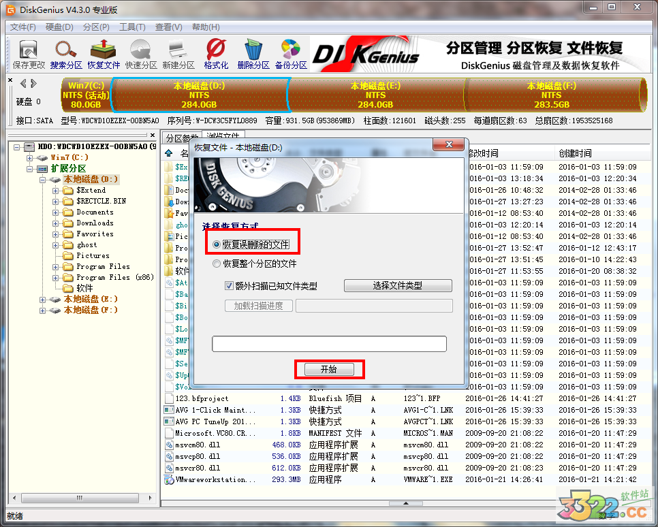The image size is (658, 527).
Task: Click the tree scrollbar right arrow
Action: (151, 498)
